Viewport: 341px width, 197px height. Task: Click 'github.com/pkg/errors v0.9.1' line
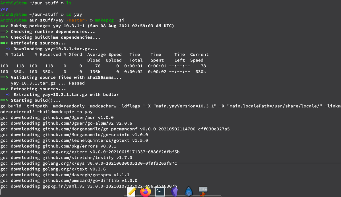coord(58,146)
